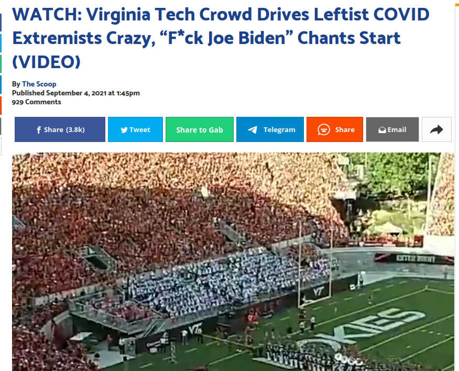This screenshot has height=371, width=459.
Task: Click the orange Share button label
Action: [x=345, y=130]
